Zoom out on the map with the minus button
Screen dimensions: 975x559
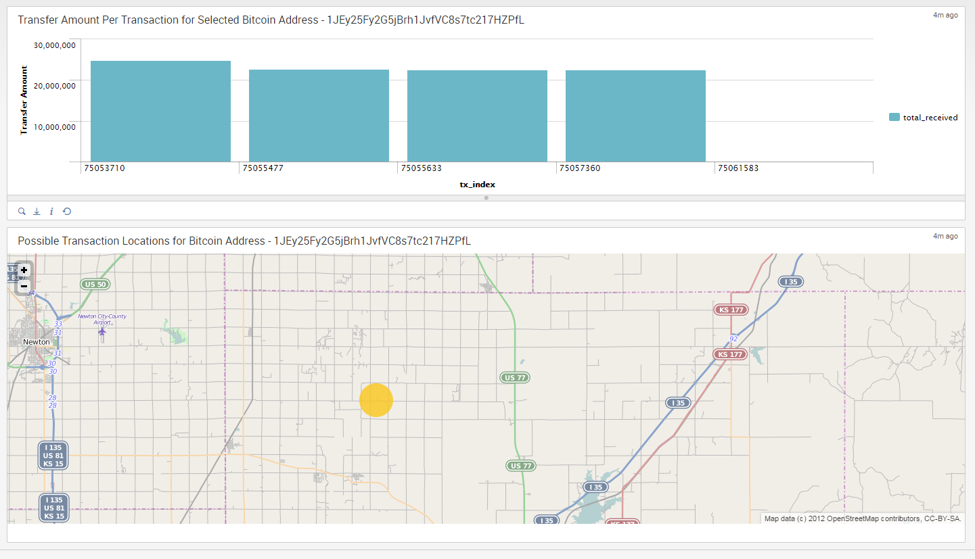(24, 286)
